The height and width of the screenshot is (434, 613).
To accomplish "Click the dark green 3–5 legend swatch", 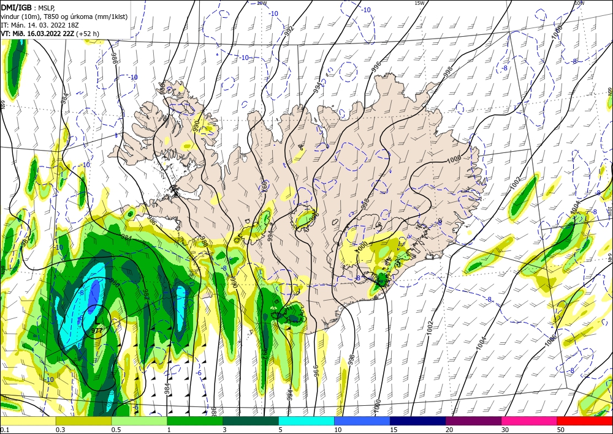I will point(251,421).
